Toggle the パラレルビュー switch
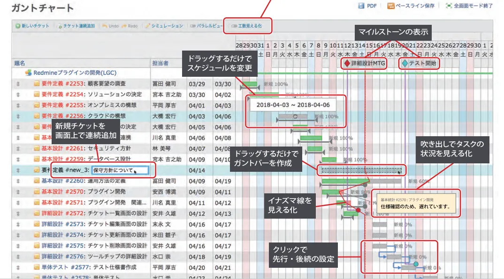 coord(192,26)
